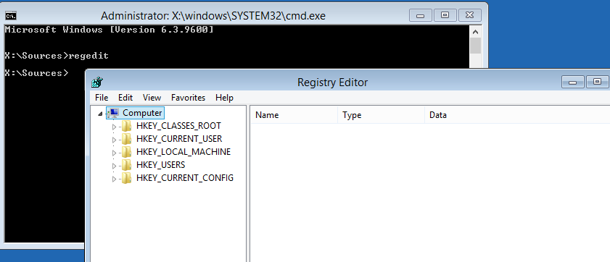The height and width of the screenshot is (262, 610).
Task: Click the HKEY_CURRENT_CONFIG folder icon
Action: click(x=126, y=178)
